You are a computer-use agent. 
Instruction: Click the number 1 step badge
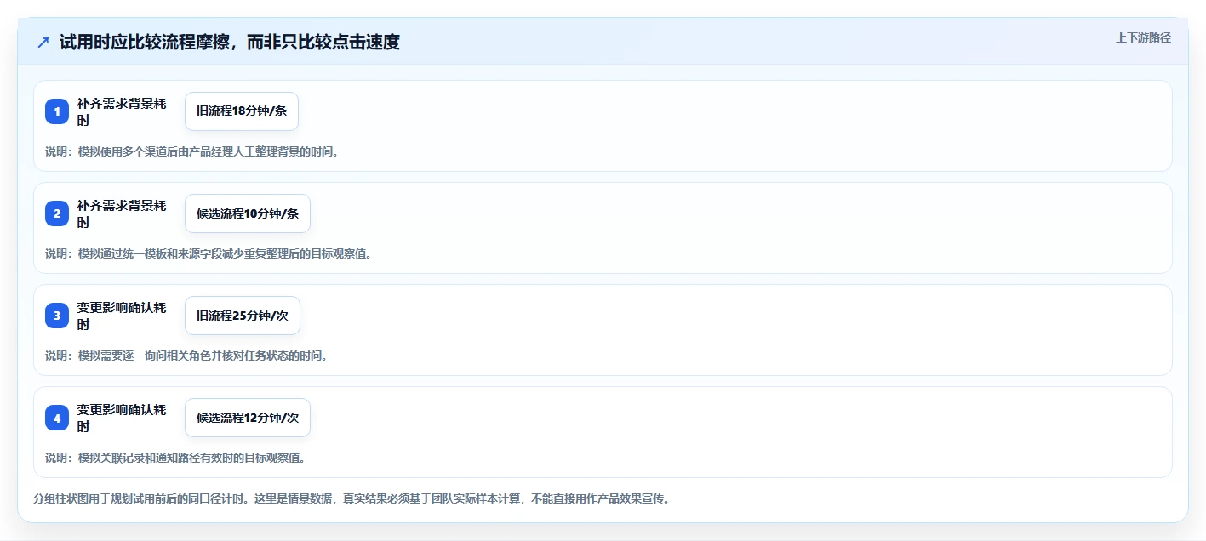tap(57, 111)
